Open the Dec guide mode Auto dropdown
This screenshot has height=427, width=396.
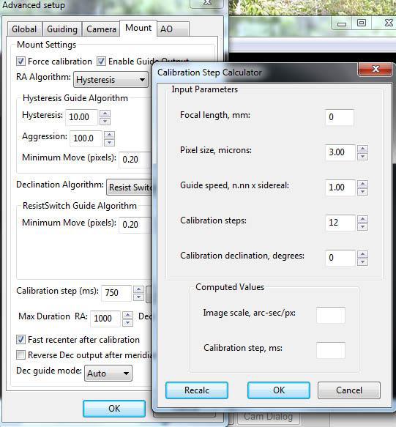pos(108,373)
